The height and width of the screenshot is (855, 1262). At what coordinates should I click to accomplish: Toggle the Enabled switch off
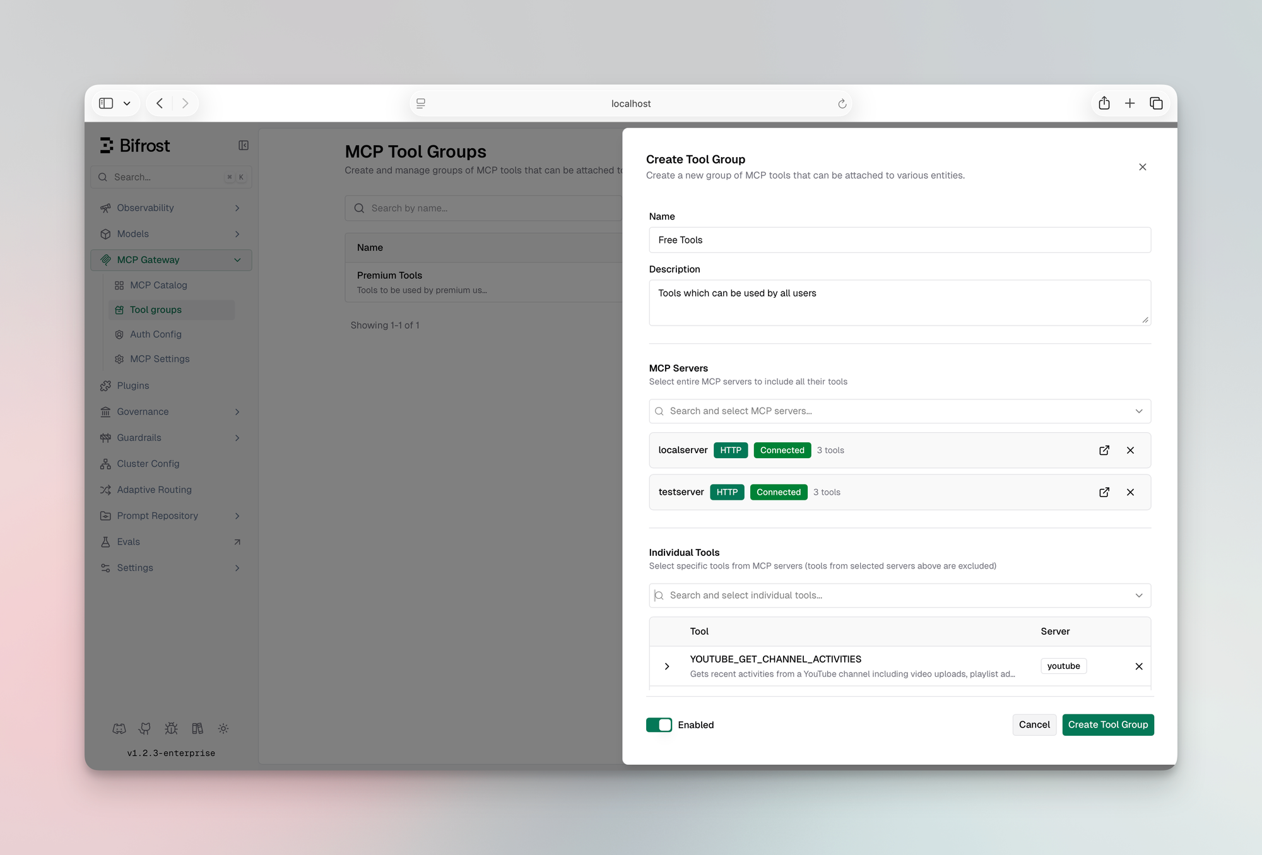coord(659,725)
